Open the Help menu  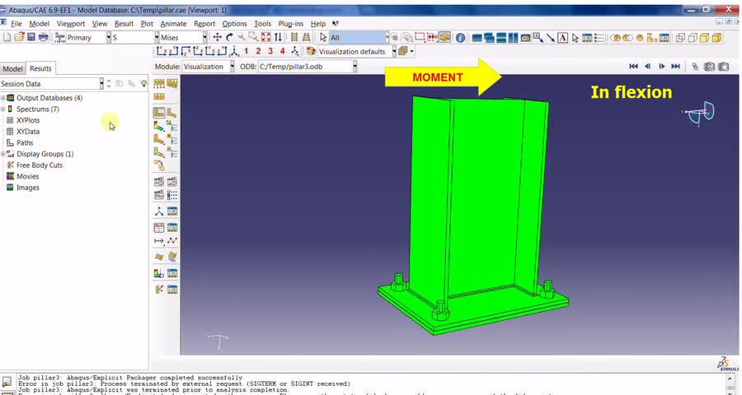tap(318, 24)
